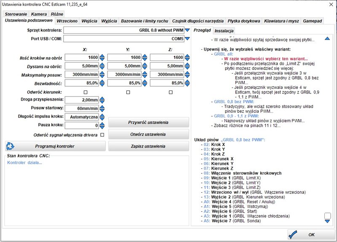The height and width of the screenshot is (242, 337).
Task: Adjust X Maksymalny posuw stepper
Action: pyautogui.click(x=102, y=74)
